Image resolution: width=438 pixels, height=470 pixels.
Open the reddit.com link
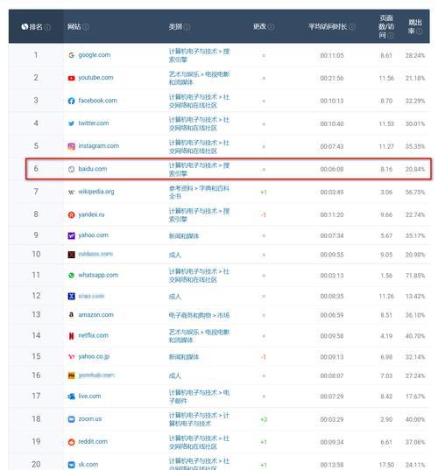pyautogui.click(x=93, y=442)
